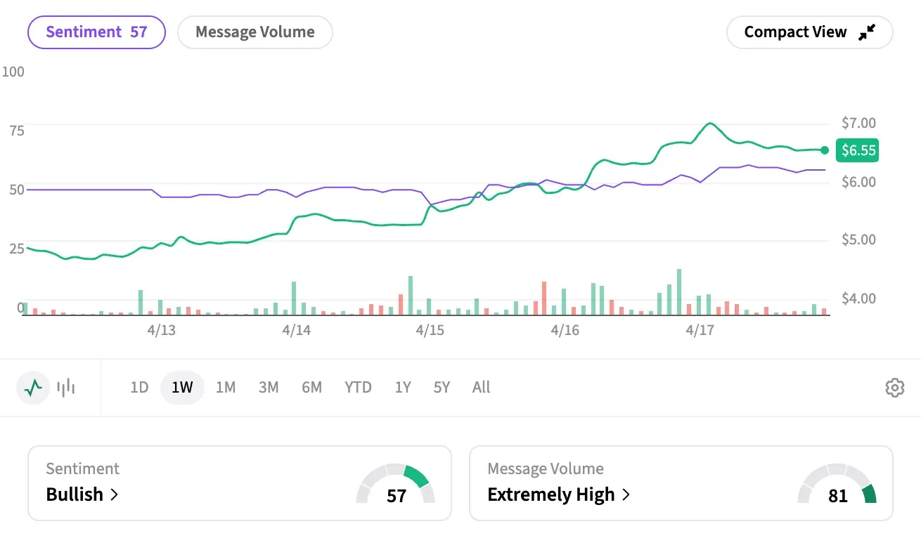Switch to bar chart view icon
This screenshot has height=538, width=921.
click(x=66, y=388)
